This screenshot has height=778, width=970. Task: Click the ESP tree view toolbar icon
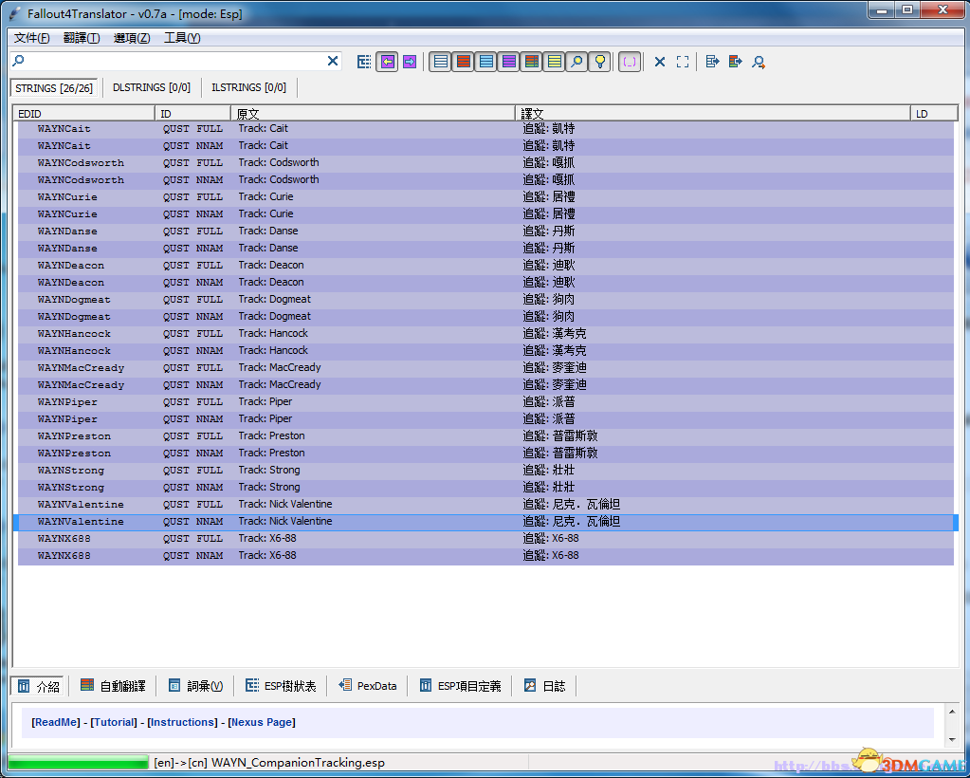tap(364, 62)
